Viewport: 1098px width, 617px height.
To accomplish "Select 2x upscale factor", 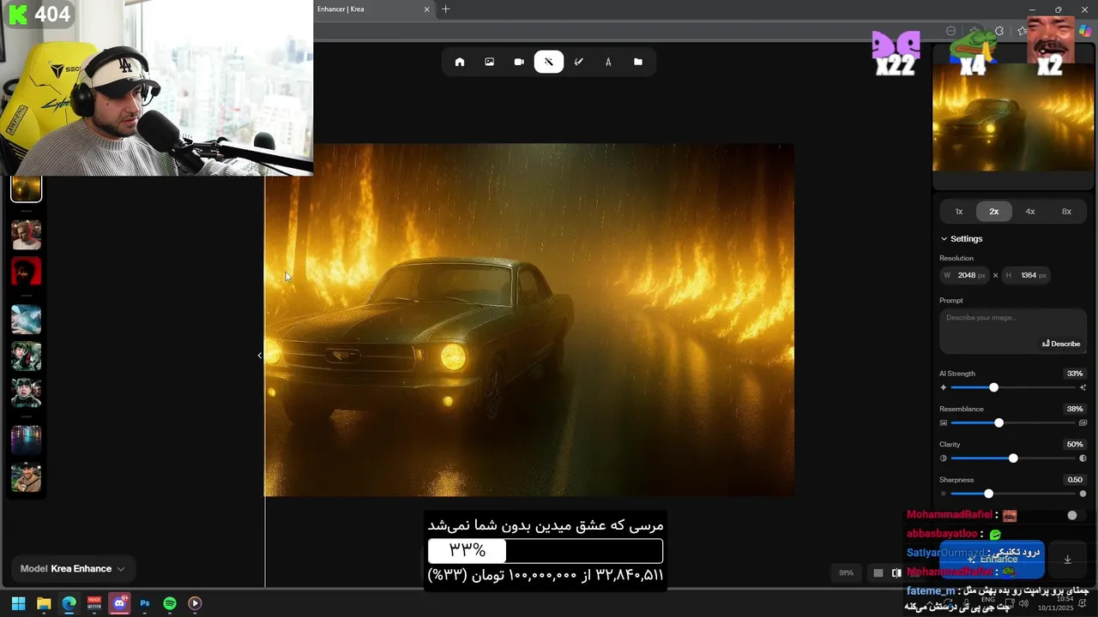I will [994, 212].
